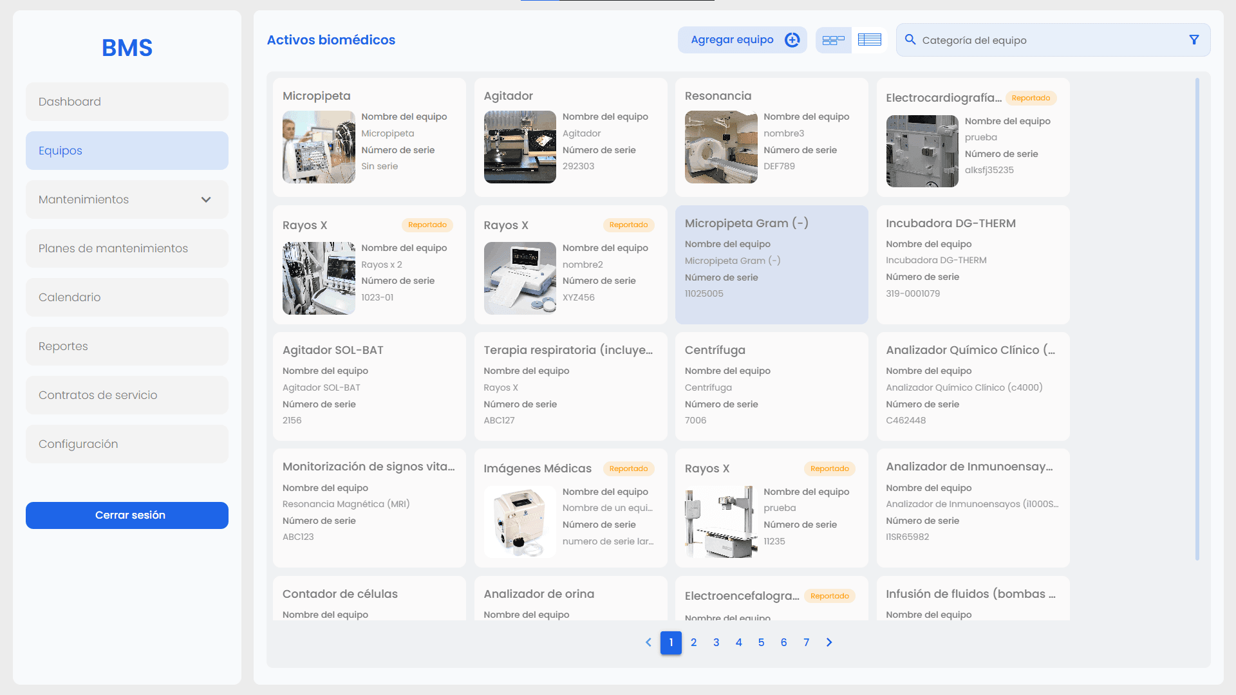Open the Incubadora DG-THERM card title
This screenshot has height=695, width=1236.
click(x=951, y=223)
